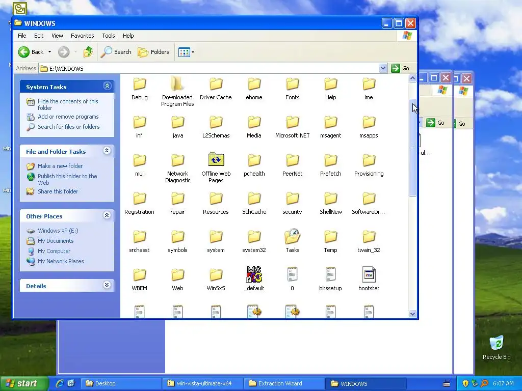Image resolution: width=522 pixels, height=391 pixels.
Task: Click the scroll down arrow
Action: tap(412, 314)
